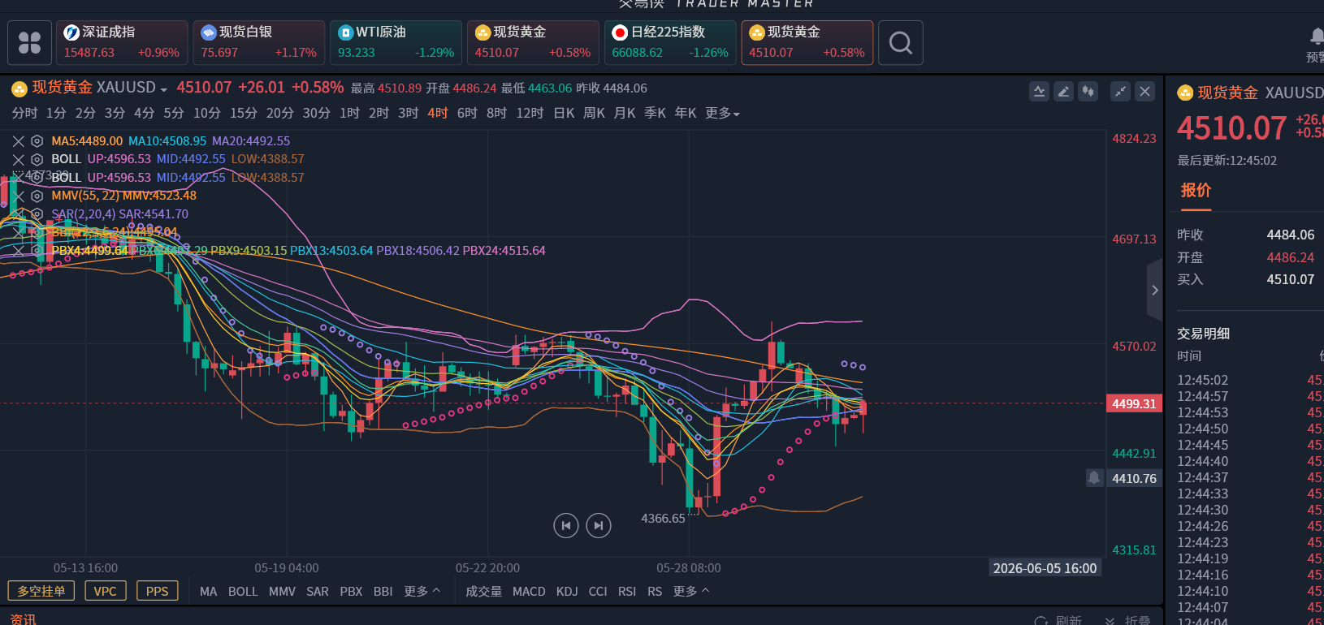The height and width of the screenshot is (625, 1324).
Task: Toggle the VPC indicator button
Action: (x=106, y=591)
